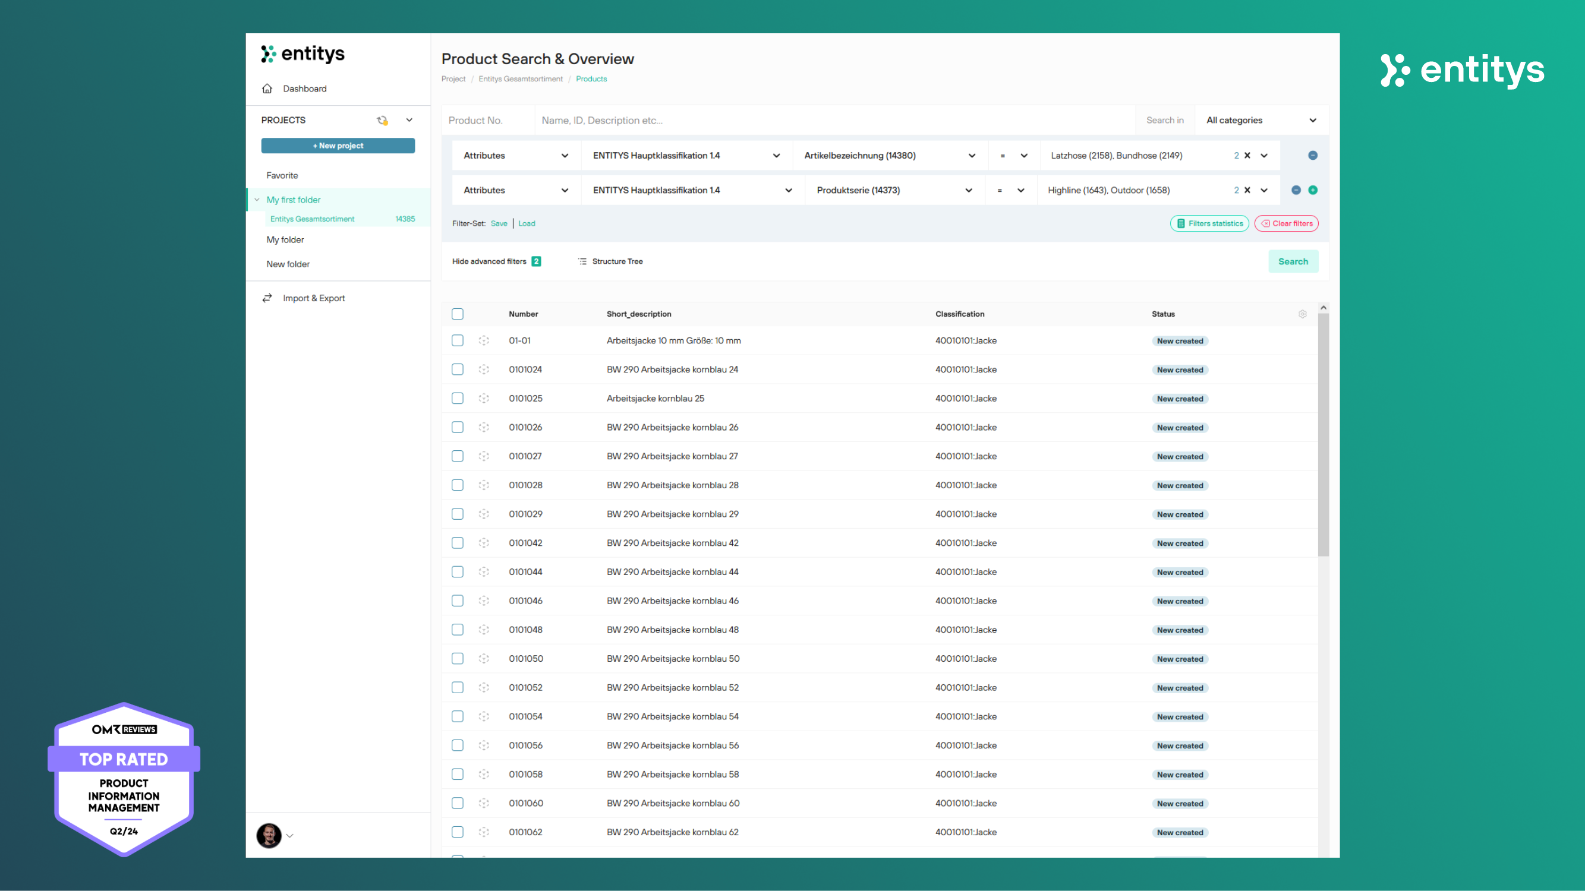The image size is (1585, 891).
Task: Clear Latzhose, Bundhose values with X icon
Action: click(1247, 156)
